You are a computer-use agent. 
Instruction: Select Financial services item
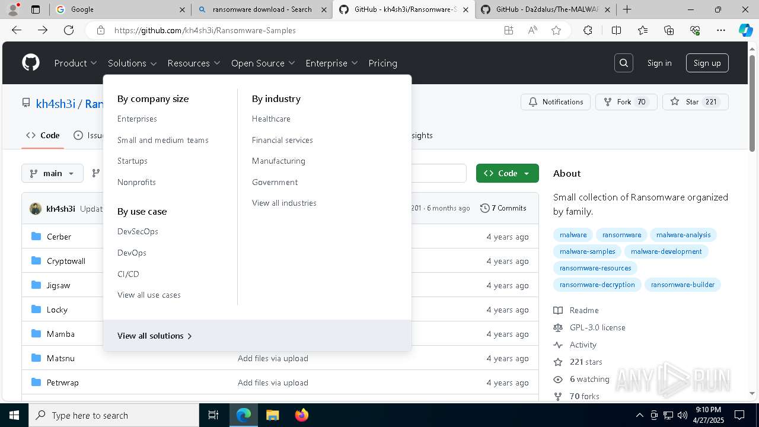coord(282,140)
